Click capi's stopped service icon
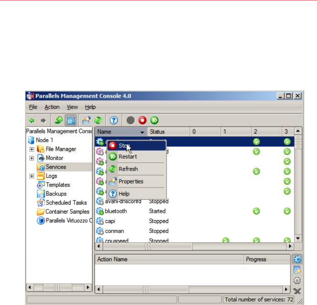Image resolution: width=317 pixels, height=305 pixels. (100, 221)
